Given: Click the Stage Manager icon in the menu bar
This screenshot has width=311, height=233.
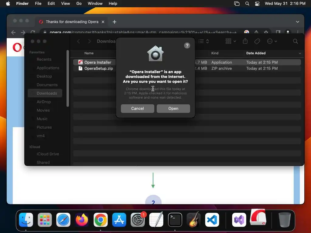Looking at the screenshot, I should click(237, 4).
